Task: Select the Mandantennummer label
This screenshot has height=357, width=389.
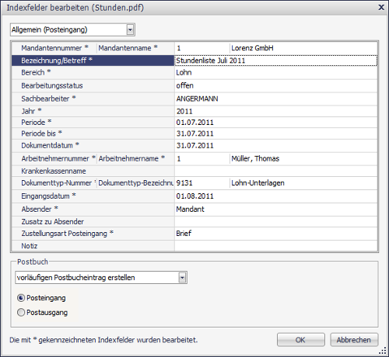Action: pos(54,48)
